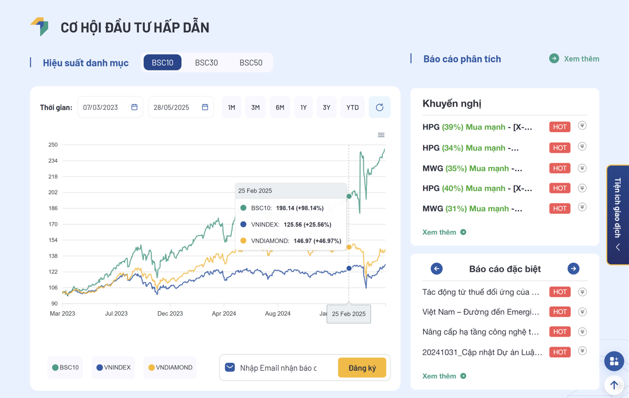Expand the Tiện ích giao dịch side panel
The image size is (629, 398).
(618, 215)
